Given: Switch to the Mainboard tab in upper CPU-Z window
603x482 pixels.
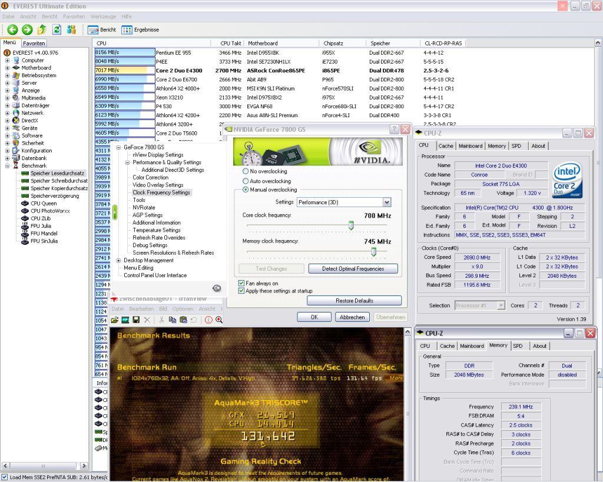Looking at the screenshot, I should coord(471,146).
